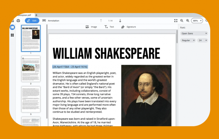Screen dimensions: 219x139
Task: Open the font size 24 dropdown
Action: coord(202,40)
